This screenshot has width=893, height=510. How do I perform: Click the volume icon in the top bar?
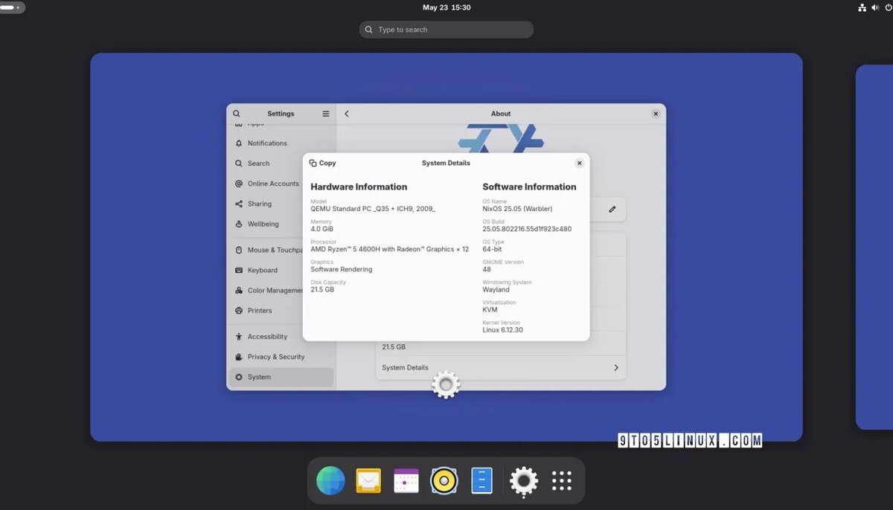pyautogui.click(x=875, y=7)
